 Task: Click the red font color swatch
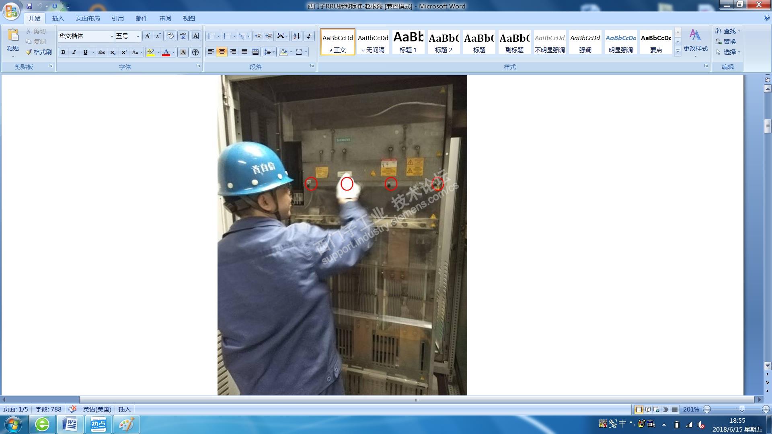click(166, 52)
